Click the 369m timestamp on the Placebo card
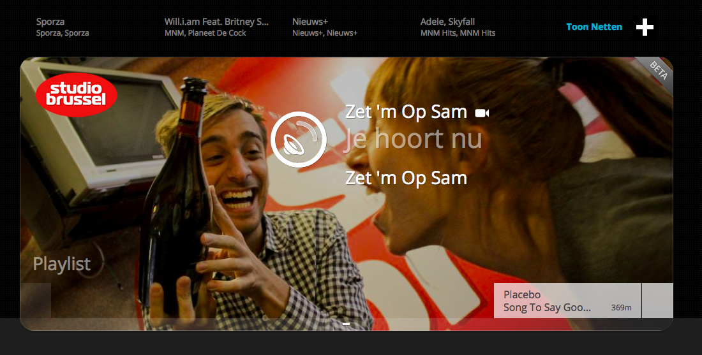Screen dimensions: 702x355 [621, 308]
